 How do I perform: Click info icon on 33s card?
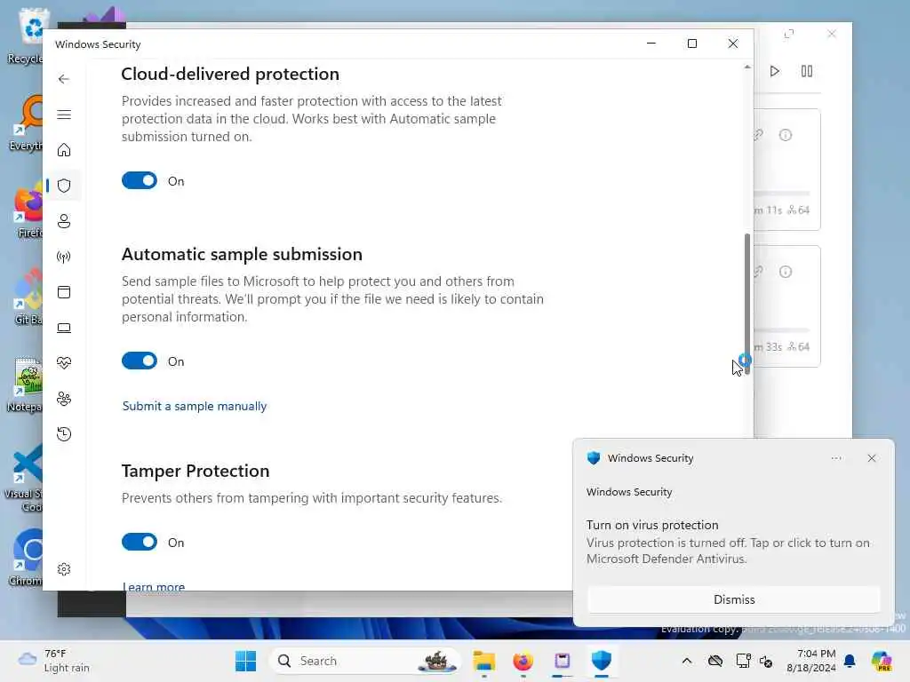pyautogui.click(x=786, y=272)
